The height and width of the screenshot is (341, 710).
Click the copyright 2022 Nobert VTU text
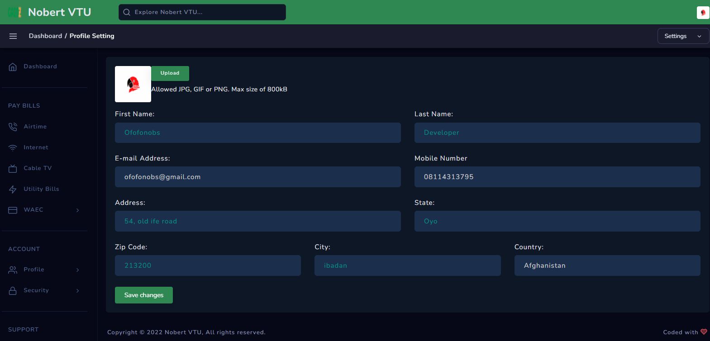pyautogui.click(x=186, y=332)
